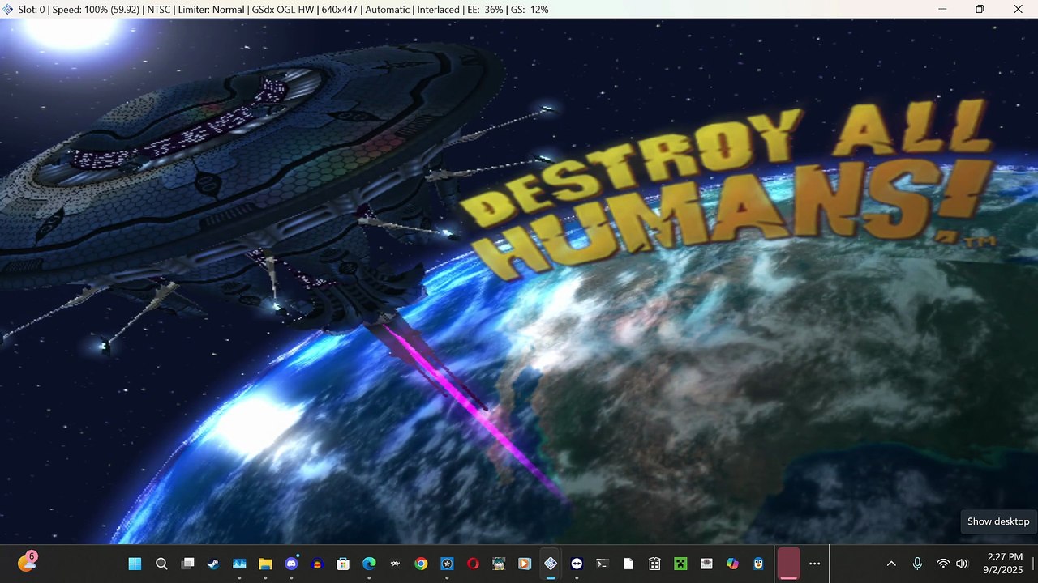This screenshot has height=583, width=1038.
Task: Open Microsoft Store from the taskbar
Action: 343,564
